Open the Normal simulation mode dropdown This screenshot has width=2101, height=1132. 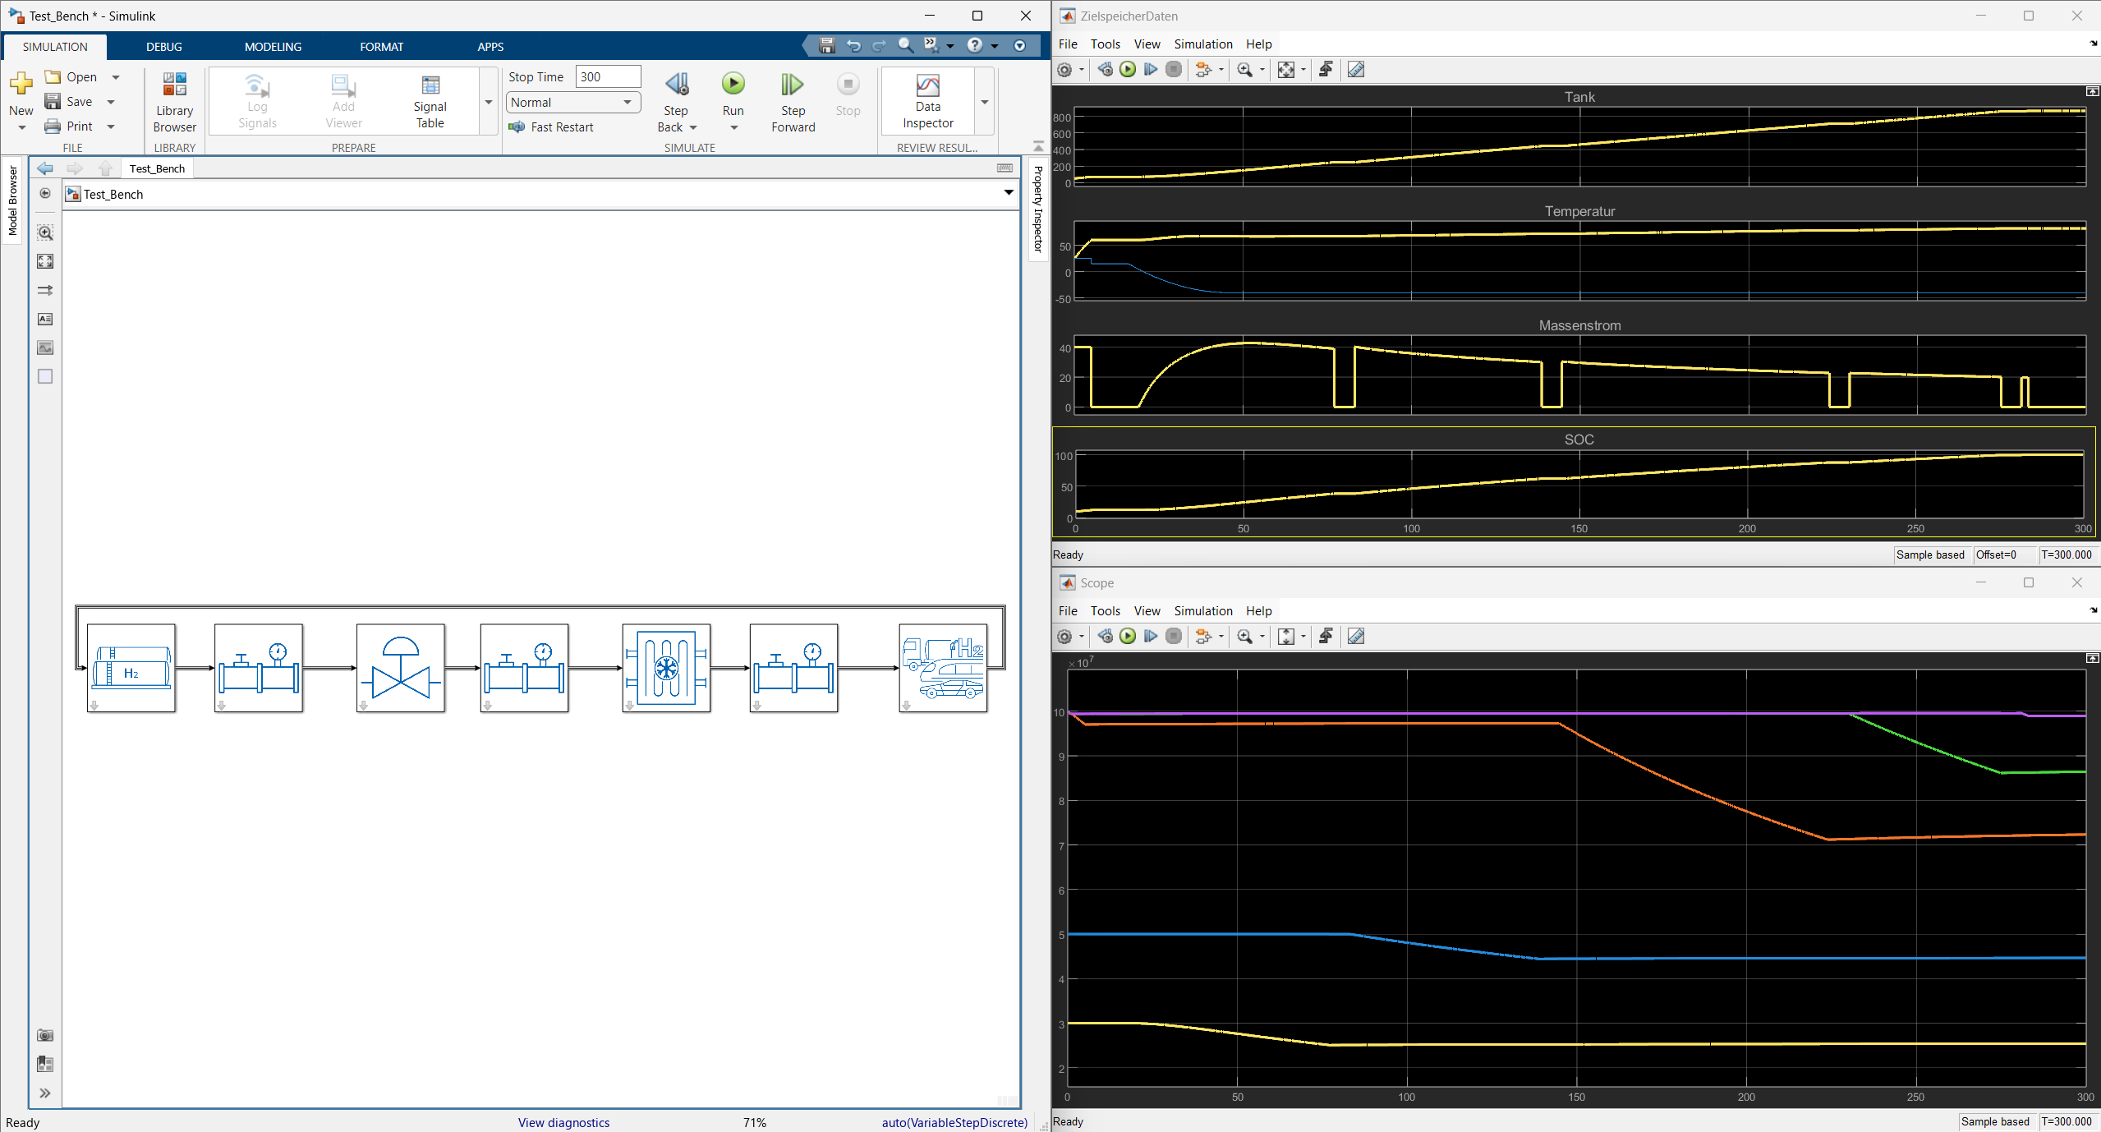pos(572,102)
